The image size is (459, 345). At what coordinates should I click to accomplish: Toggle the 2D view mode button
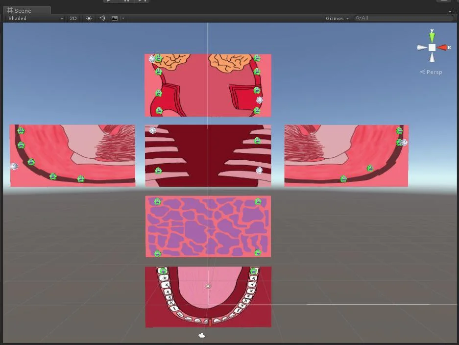click(x=73, y=19)
